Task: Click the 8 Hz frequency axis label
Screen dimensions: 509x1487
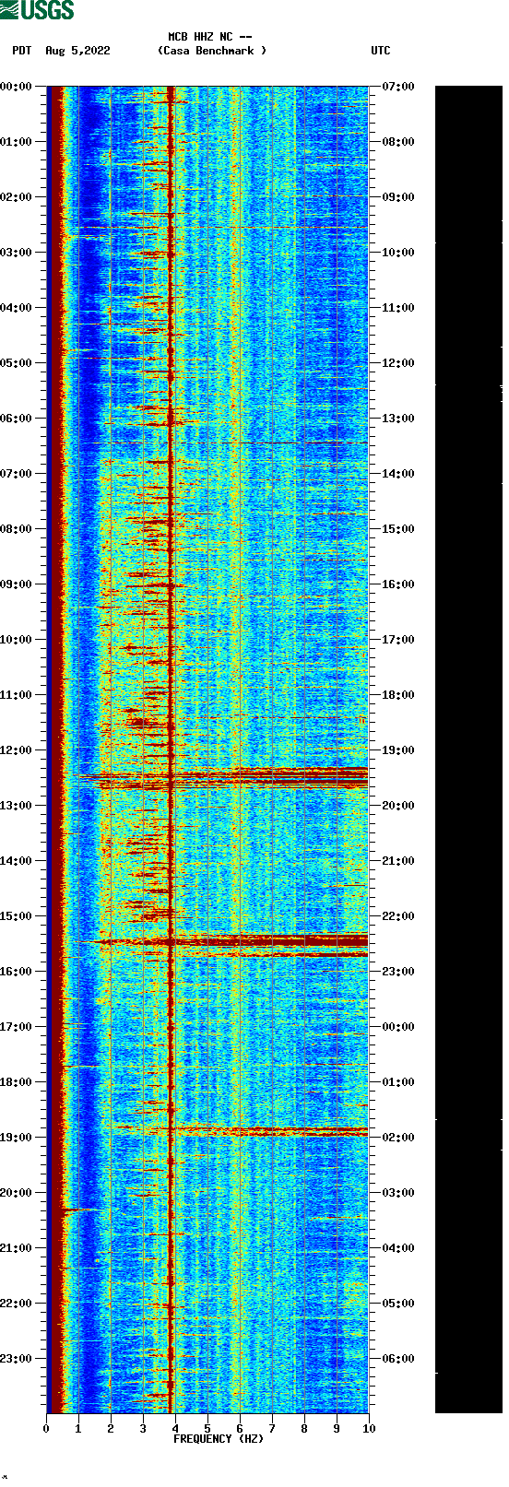Action: tap(304, 1429)
